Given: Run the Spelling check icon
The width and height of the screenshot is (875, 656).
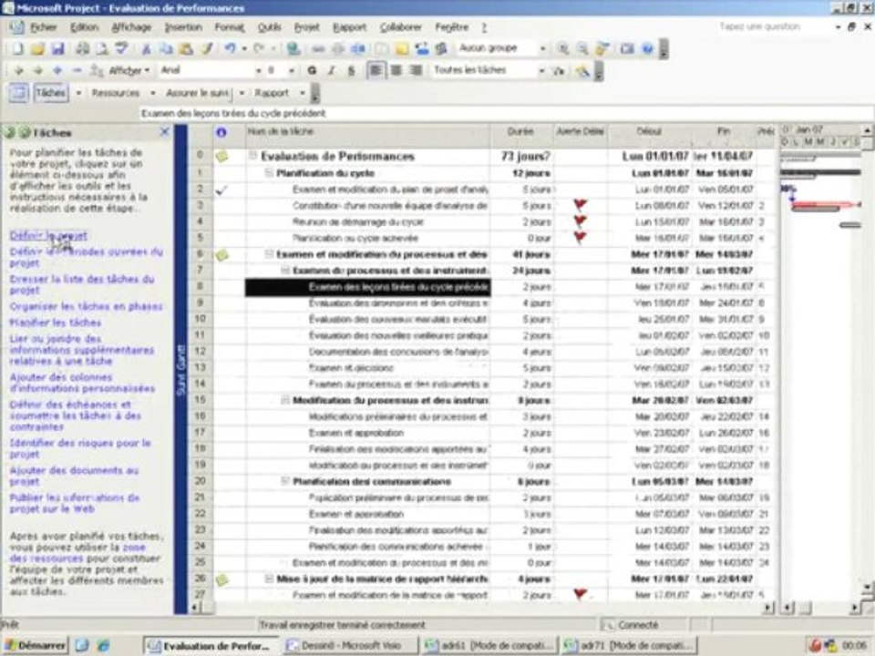Looking at the screenshot, I should click(121, 48).
